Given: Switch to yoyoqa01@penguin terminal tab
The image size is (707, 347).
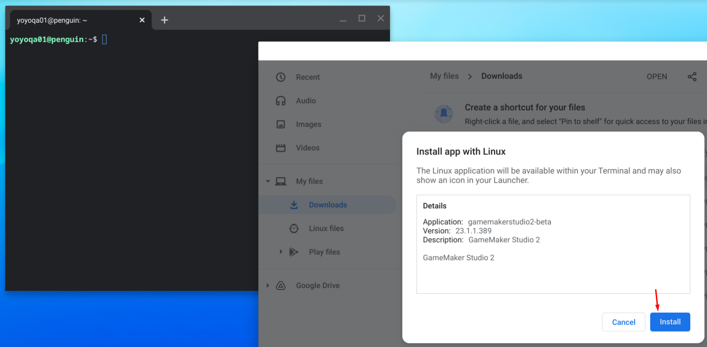Looking at the screenshot, I should tap(74, 20).
